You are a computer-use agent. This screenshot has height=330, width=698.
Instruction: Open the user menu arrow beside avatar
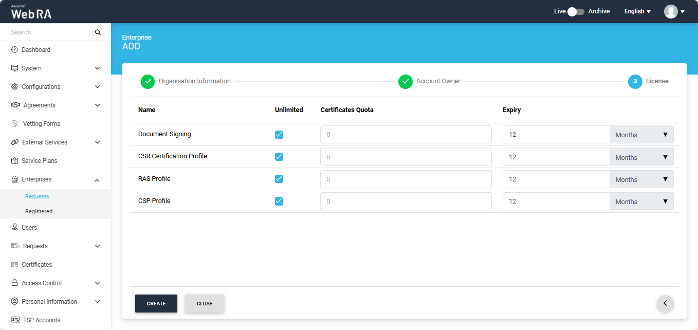[x=683, y=12]
